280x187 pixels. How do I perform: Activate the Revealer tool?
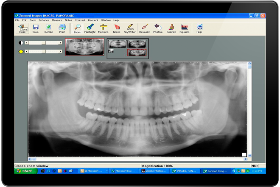point(144,28)
